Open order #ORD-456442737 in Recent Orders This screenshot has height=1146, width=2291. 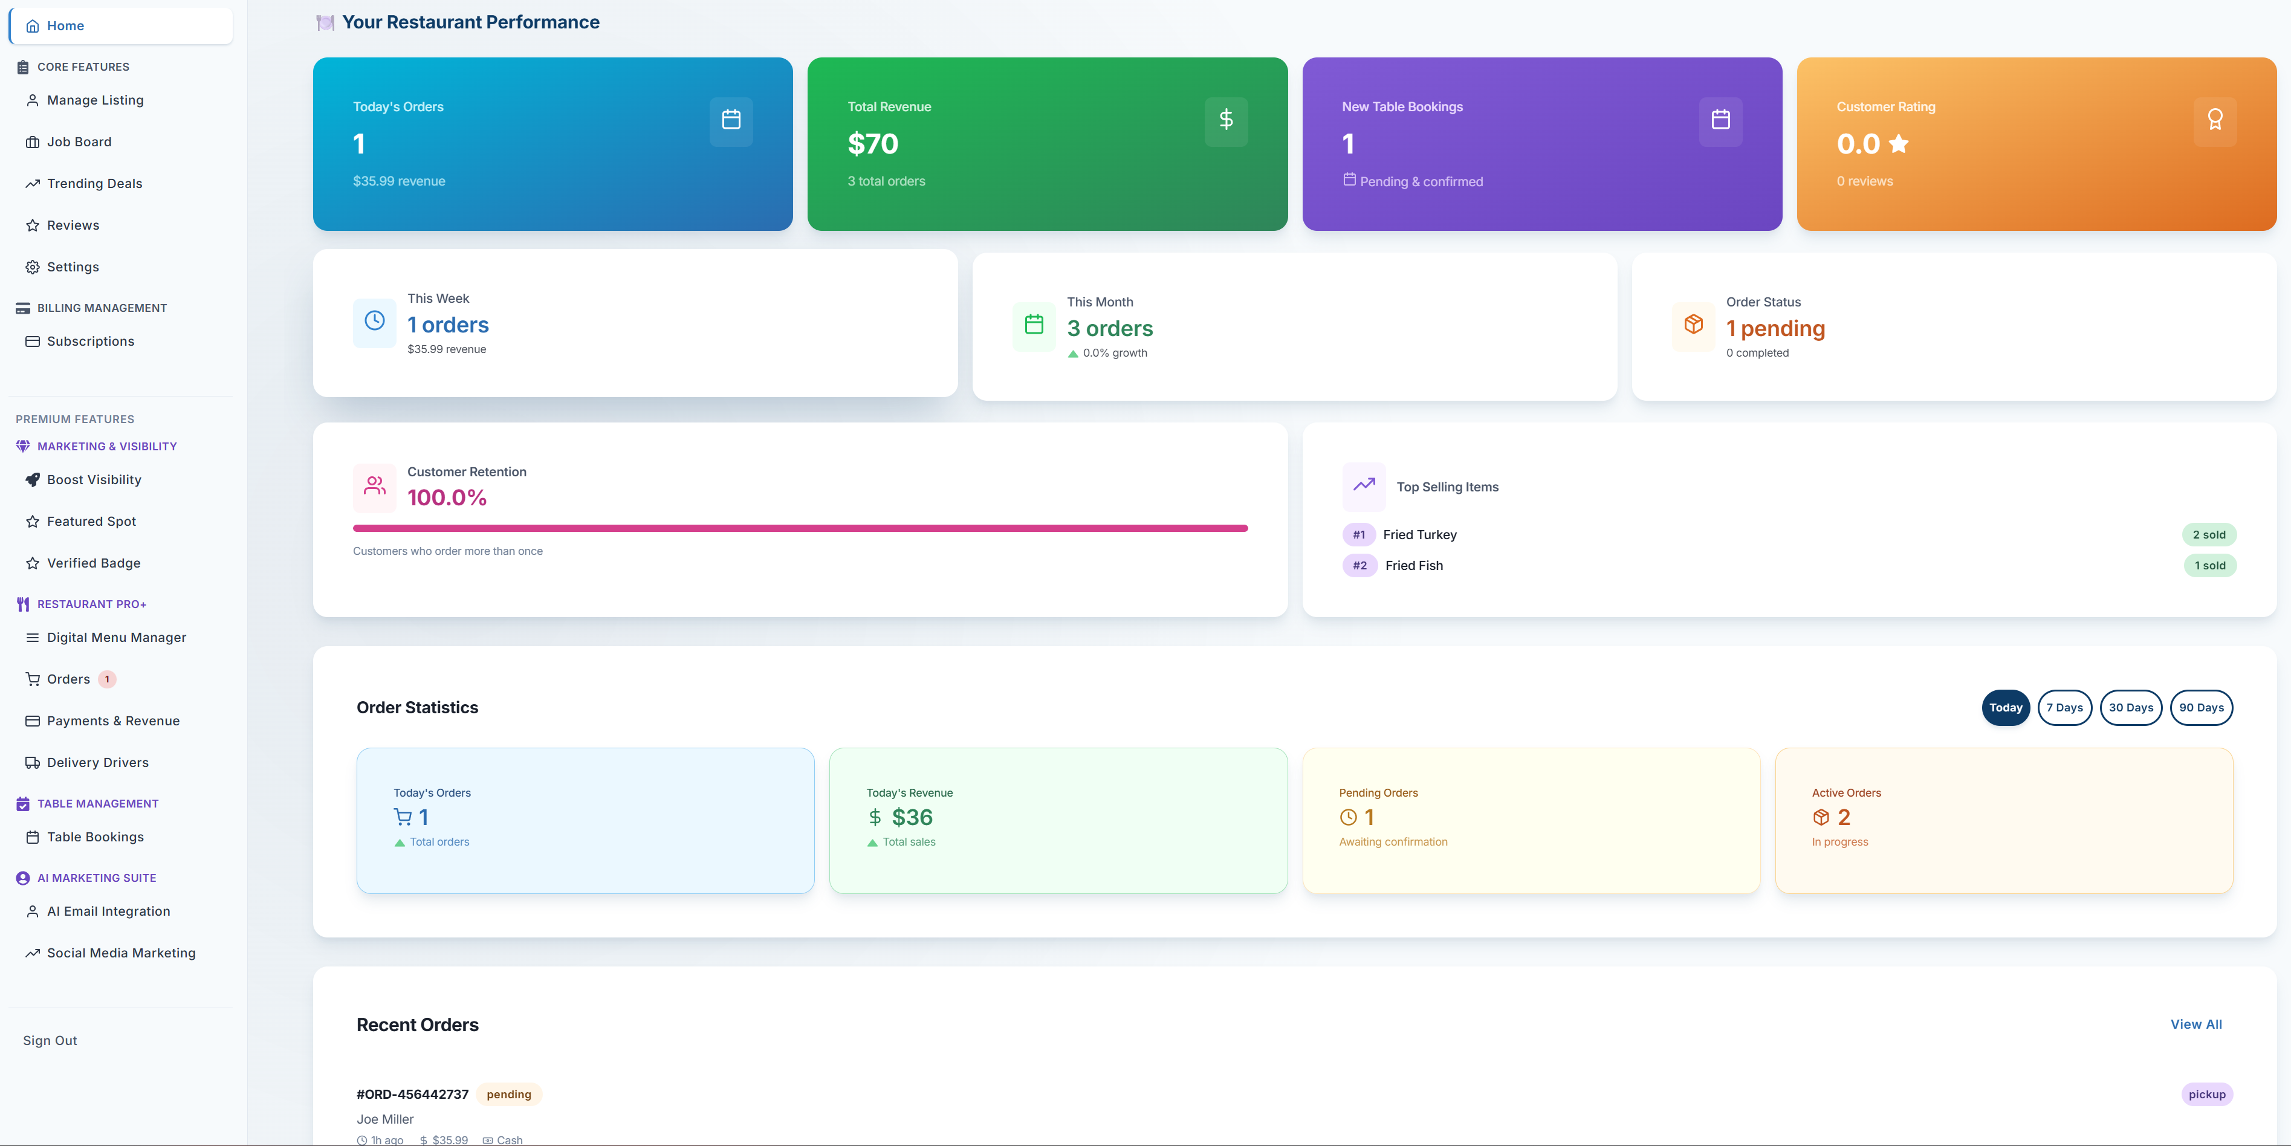[x=412, y=1095]
